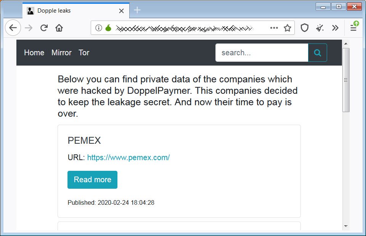
Task: Click the broom cleanup toolbar icon
Action: click(x=320, y=28)
